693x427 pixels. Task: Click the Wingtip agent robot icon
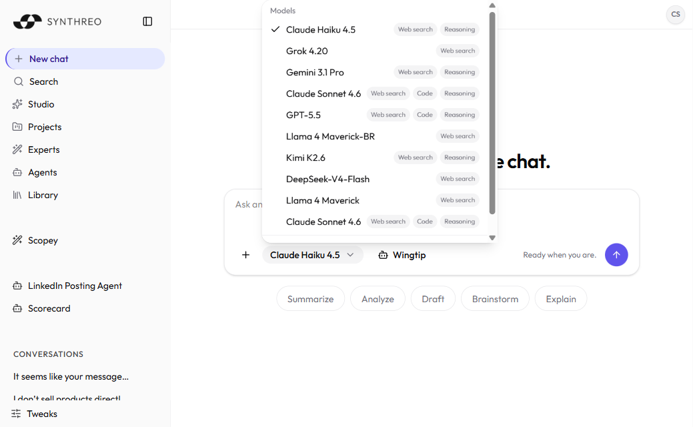pyautogui.click(x=383, y=255)
